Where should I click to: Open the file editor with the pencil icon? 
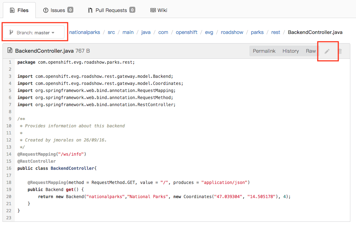tap(328, 51)
